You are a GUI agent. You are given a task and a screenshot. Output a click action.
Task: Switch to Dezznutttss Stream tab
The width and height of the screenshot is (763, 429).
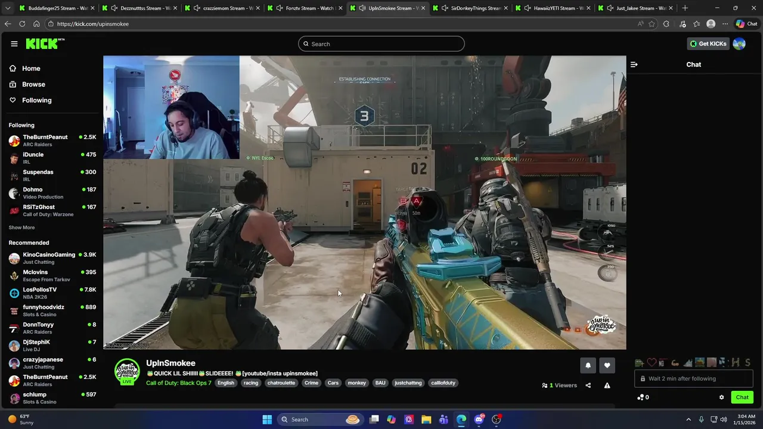point(138,8)
